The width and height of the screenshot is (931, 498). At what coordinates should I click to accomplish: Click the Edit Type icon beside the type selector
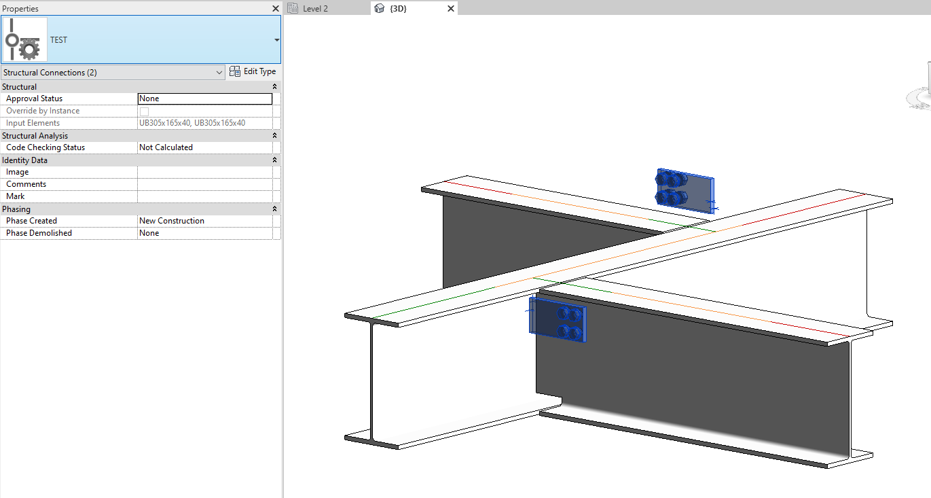point(234,71)
